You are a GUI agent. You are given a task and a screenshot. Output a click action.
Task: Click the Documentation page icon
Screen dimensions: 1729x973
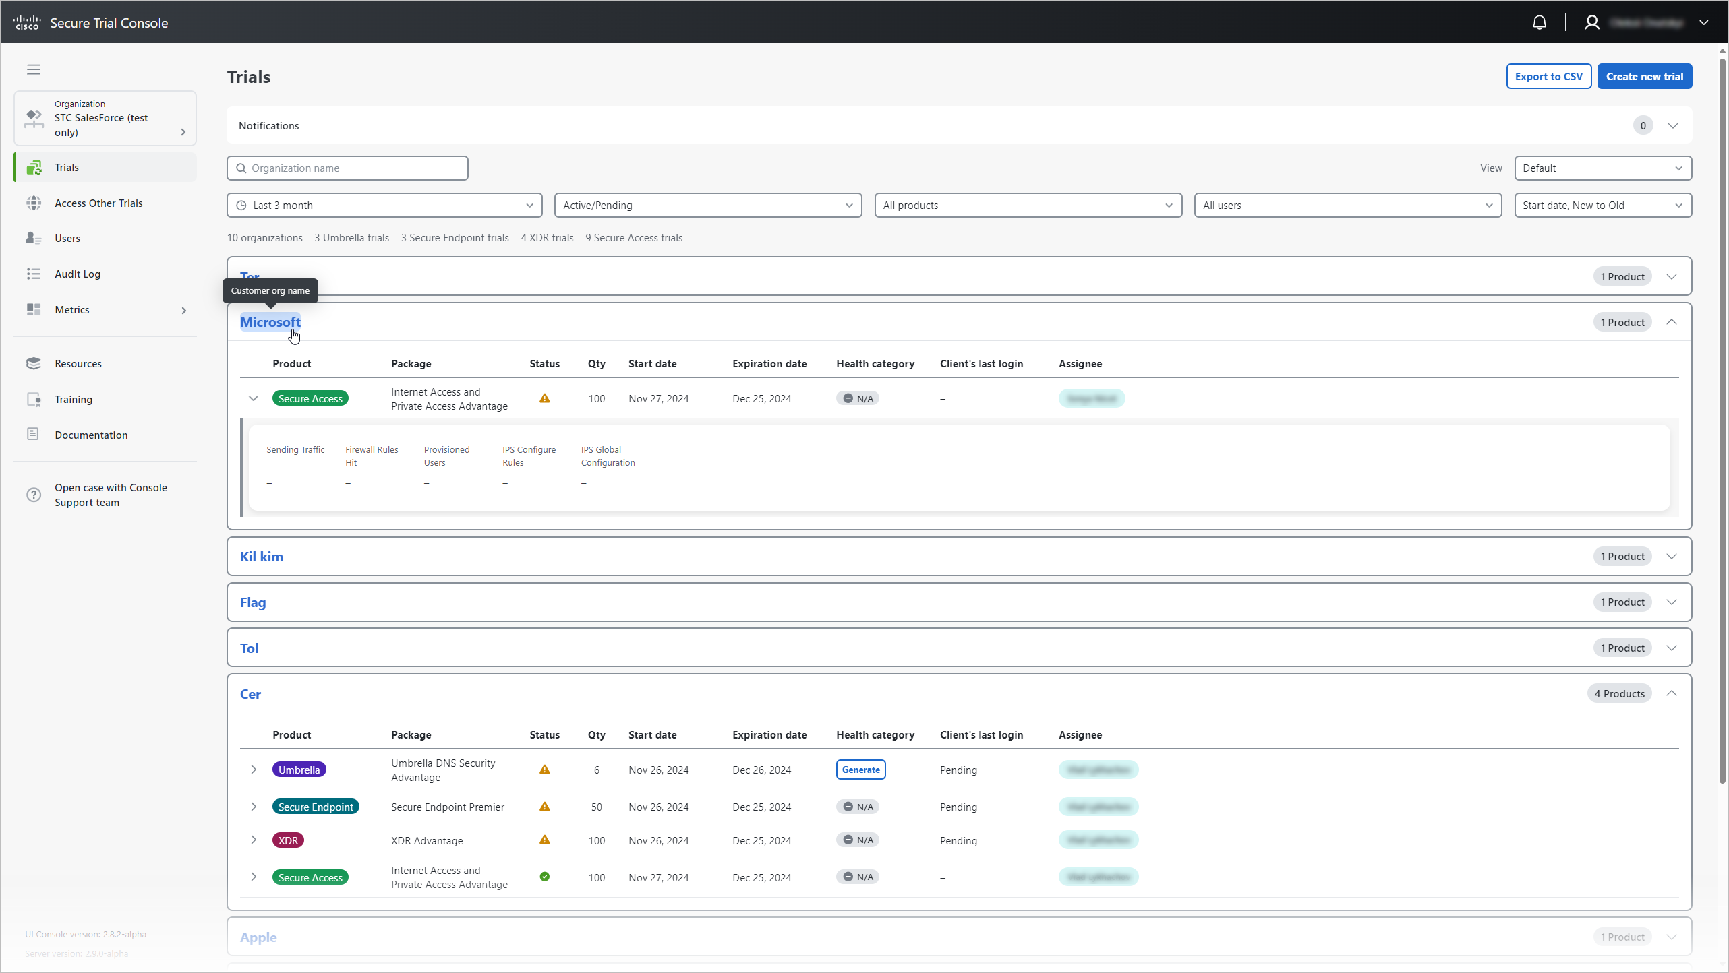tap(33, 434)
